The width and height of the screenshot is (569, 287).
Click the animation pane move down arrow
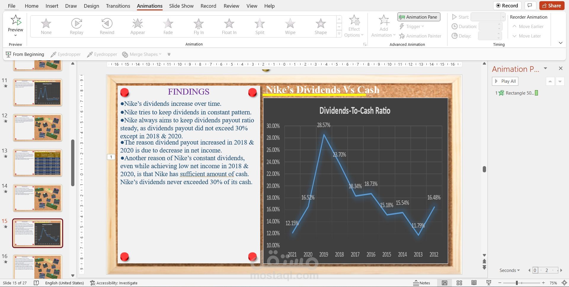click(560, 81)
